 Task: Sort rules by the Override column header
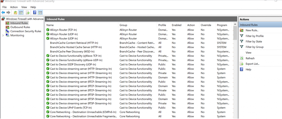[207, 25]
